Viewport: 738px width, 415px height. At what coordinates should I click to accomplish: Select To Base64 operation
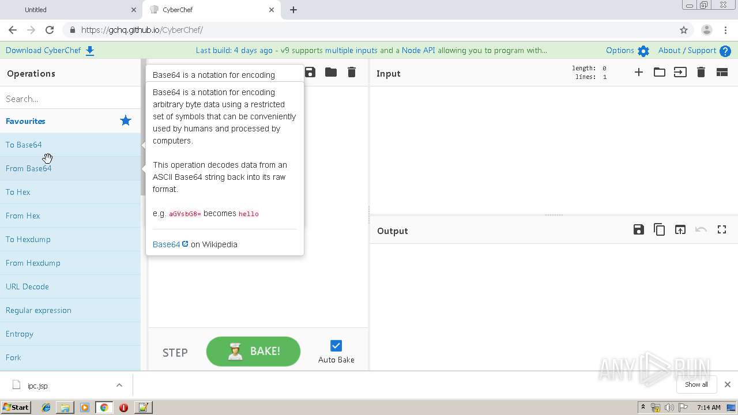click(x=70, y=145)
